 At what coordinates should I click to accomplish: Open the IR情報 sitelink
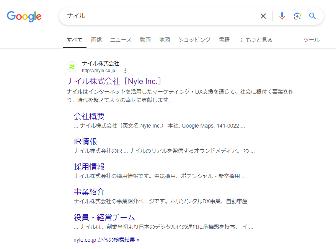point(85,141)
